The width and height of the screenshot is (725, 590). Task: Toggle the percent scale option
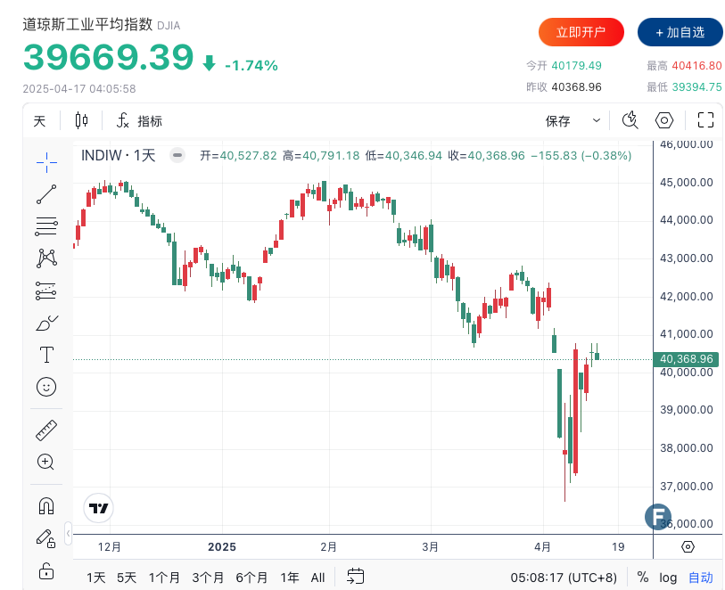[643, 578]
